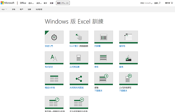Open the first PivotTable tile with return-arrow badge
The image size is (175, 112).
click(x=54, y=102)
